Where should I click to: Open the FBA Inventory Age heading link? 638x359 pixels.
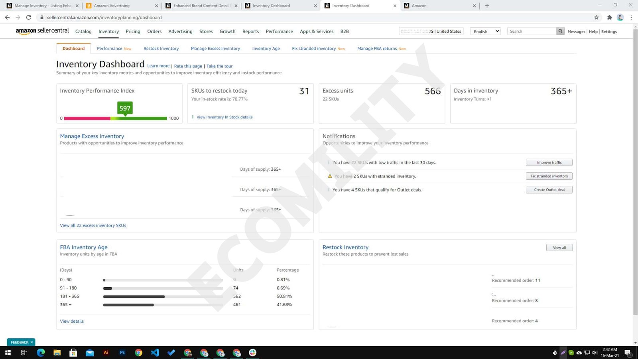(x=84, y=247)
